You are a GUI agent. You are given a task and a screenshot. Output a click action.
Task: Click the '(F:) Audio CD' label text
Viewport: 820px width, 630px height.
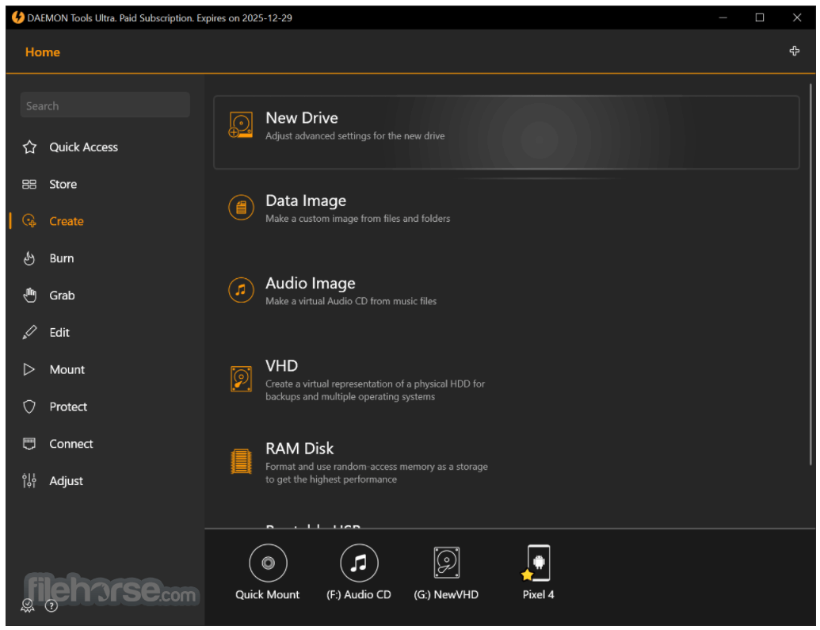[359, 594]
